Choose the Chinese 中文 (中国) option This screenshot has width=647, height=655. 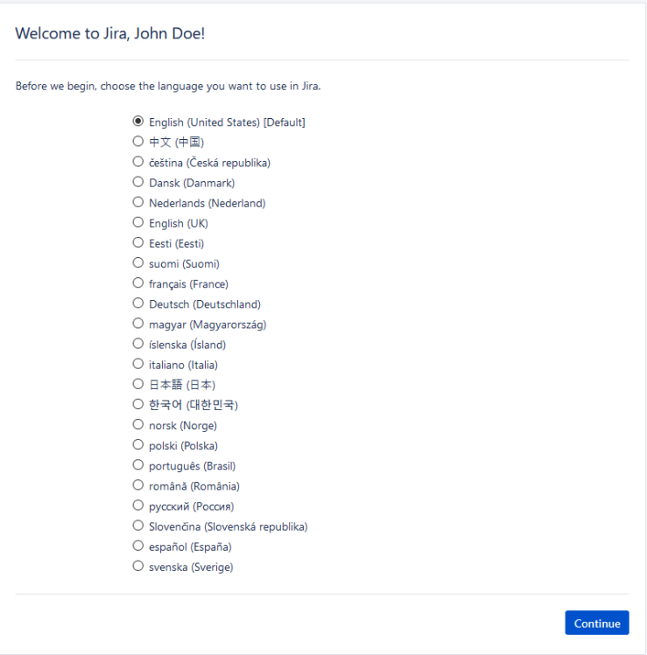point(137,142)
